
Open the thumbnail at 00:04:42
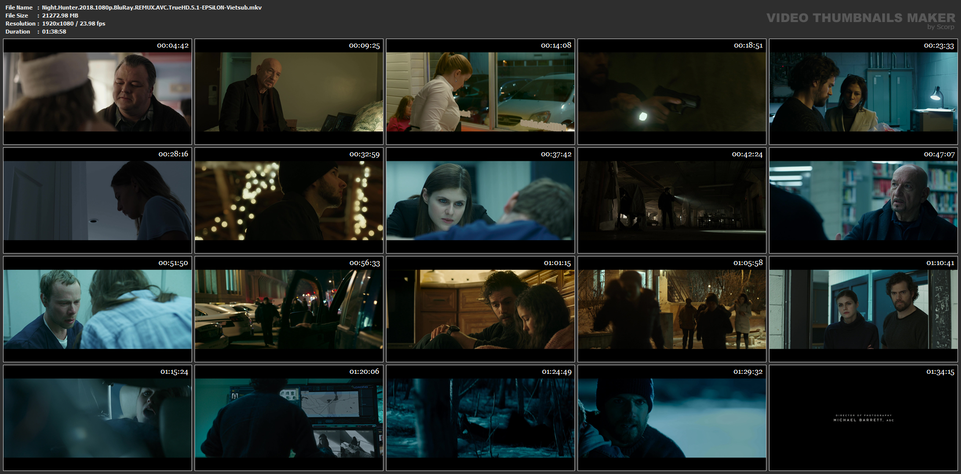[97, 92]
